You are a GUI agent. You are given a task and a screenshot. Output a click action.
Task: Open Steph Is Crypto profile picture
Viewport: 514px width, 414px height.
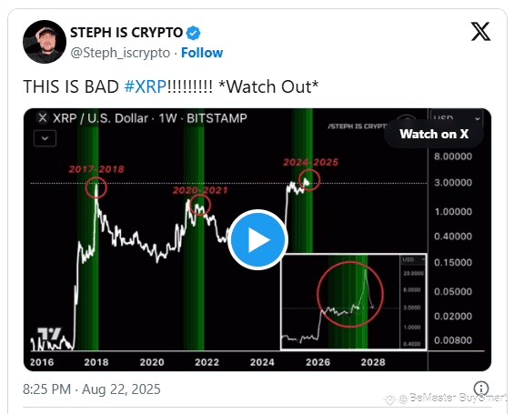click(x=45, y=42)
